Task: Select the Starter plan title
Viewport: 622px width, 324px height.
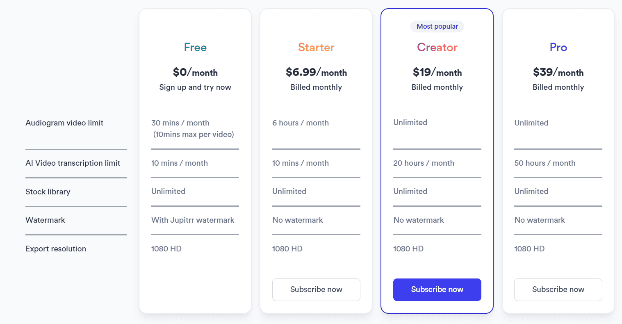Action: pyautogui.click(x=316, y=47)
